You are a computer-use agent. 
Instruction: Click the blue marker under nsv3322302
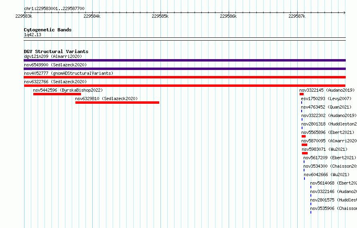302,119
